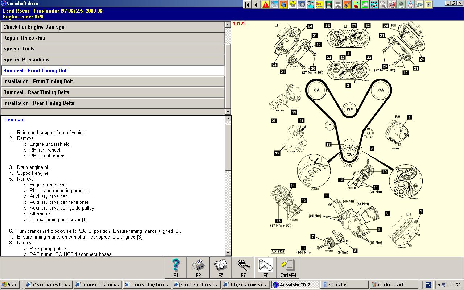Click the 'Raise and support front of vehicle.' step
The height and width of the screenshot is (290, 464).
coord(52,133)
